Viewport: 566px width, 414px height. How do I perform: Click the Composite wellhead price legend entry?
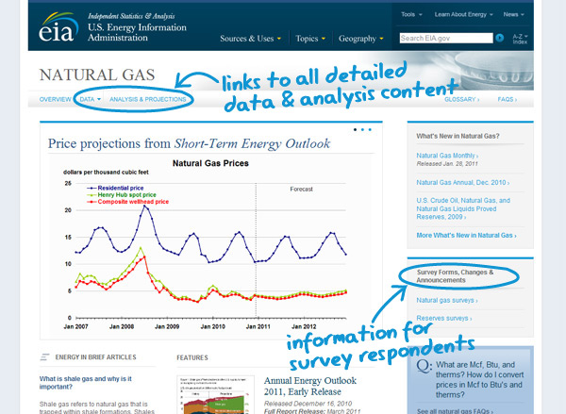pyautogui.click(x=127, y=202)
